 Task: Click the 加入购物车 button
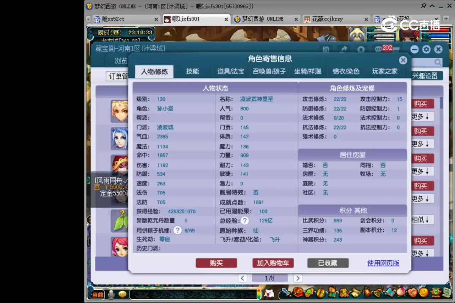pos(273,263)
